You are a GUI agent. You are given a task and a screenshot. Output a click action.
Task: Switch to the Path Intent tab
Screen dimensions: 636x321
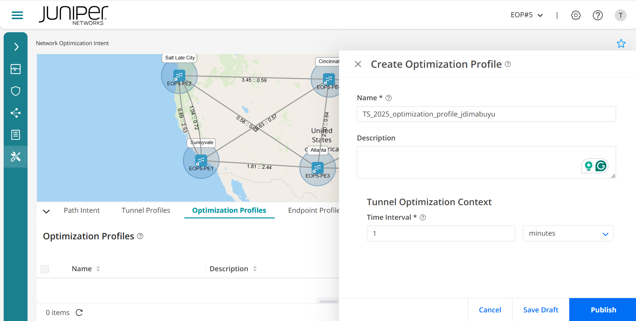(x=82, y=210)
